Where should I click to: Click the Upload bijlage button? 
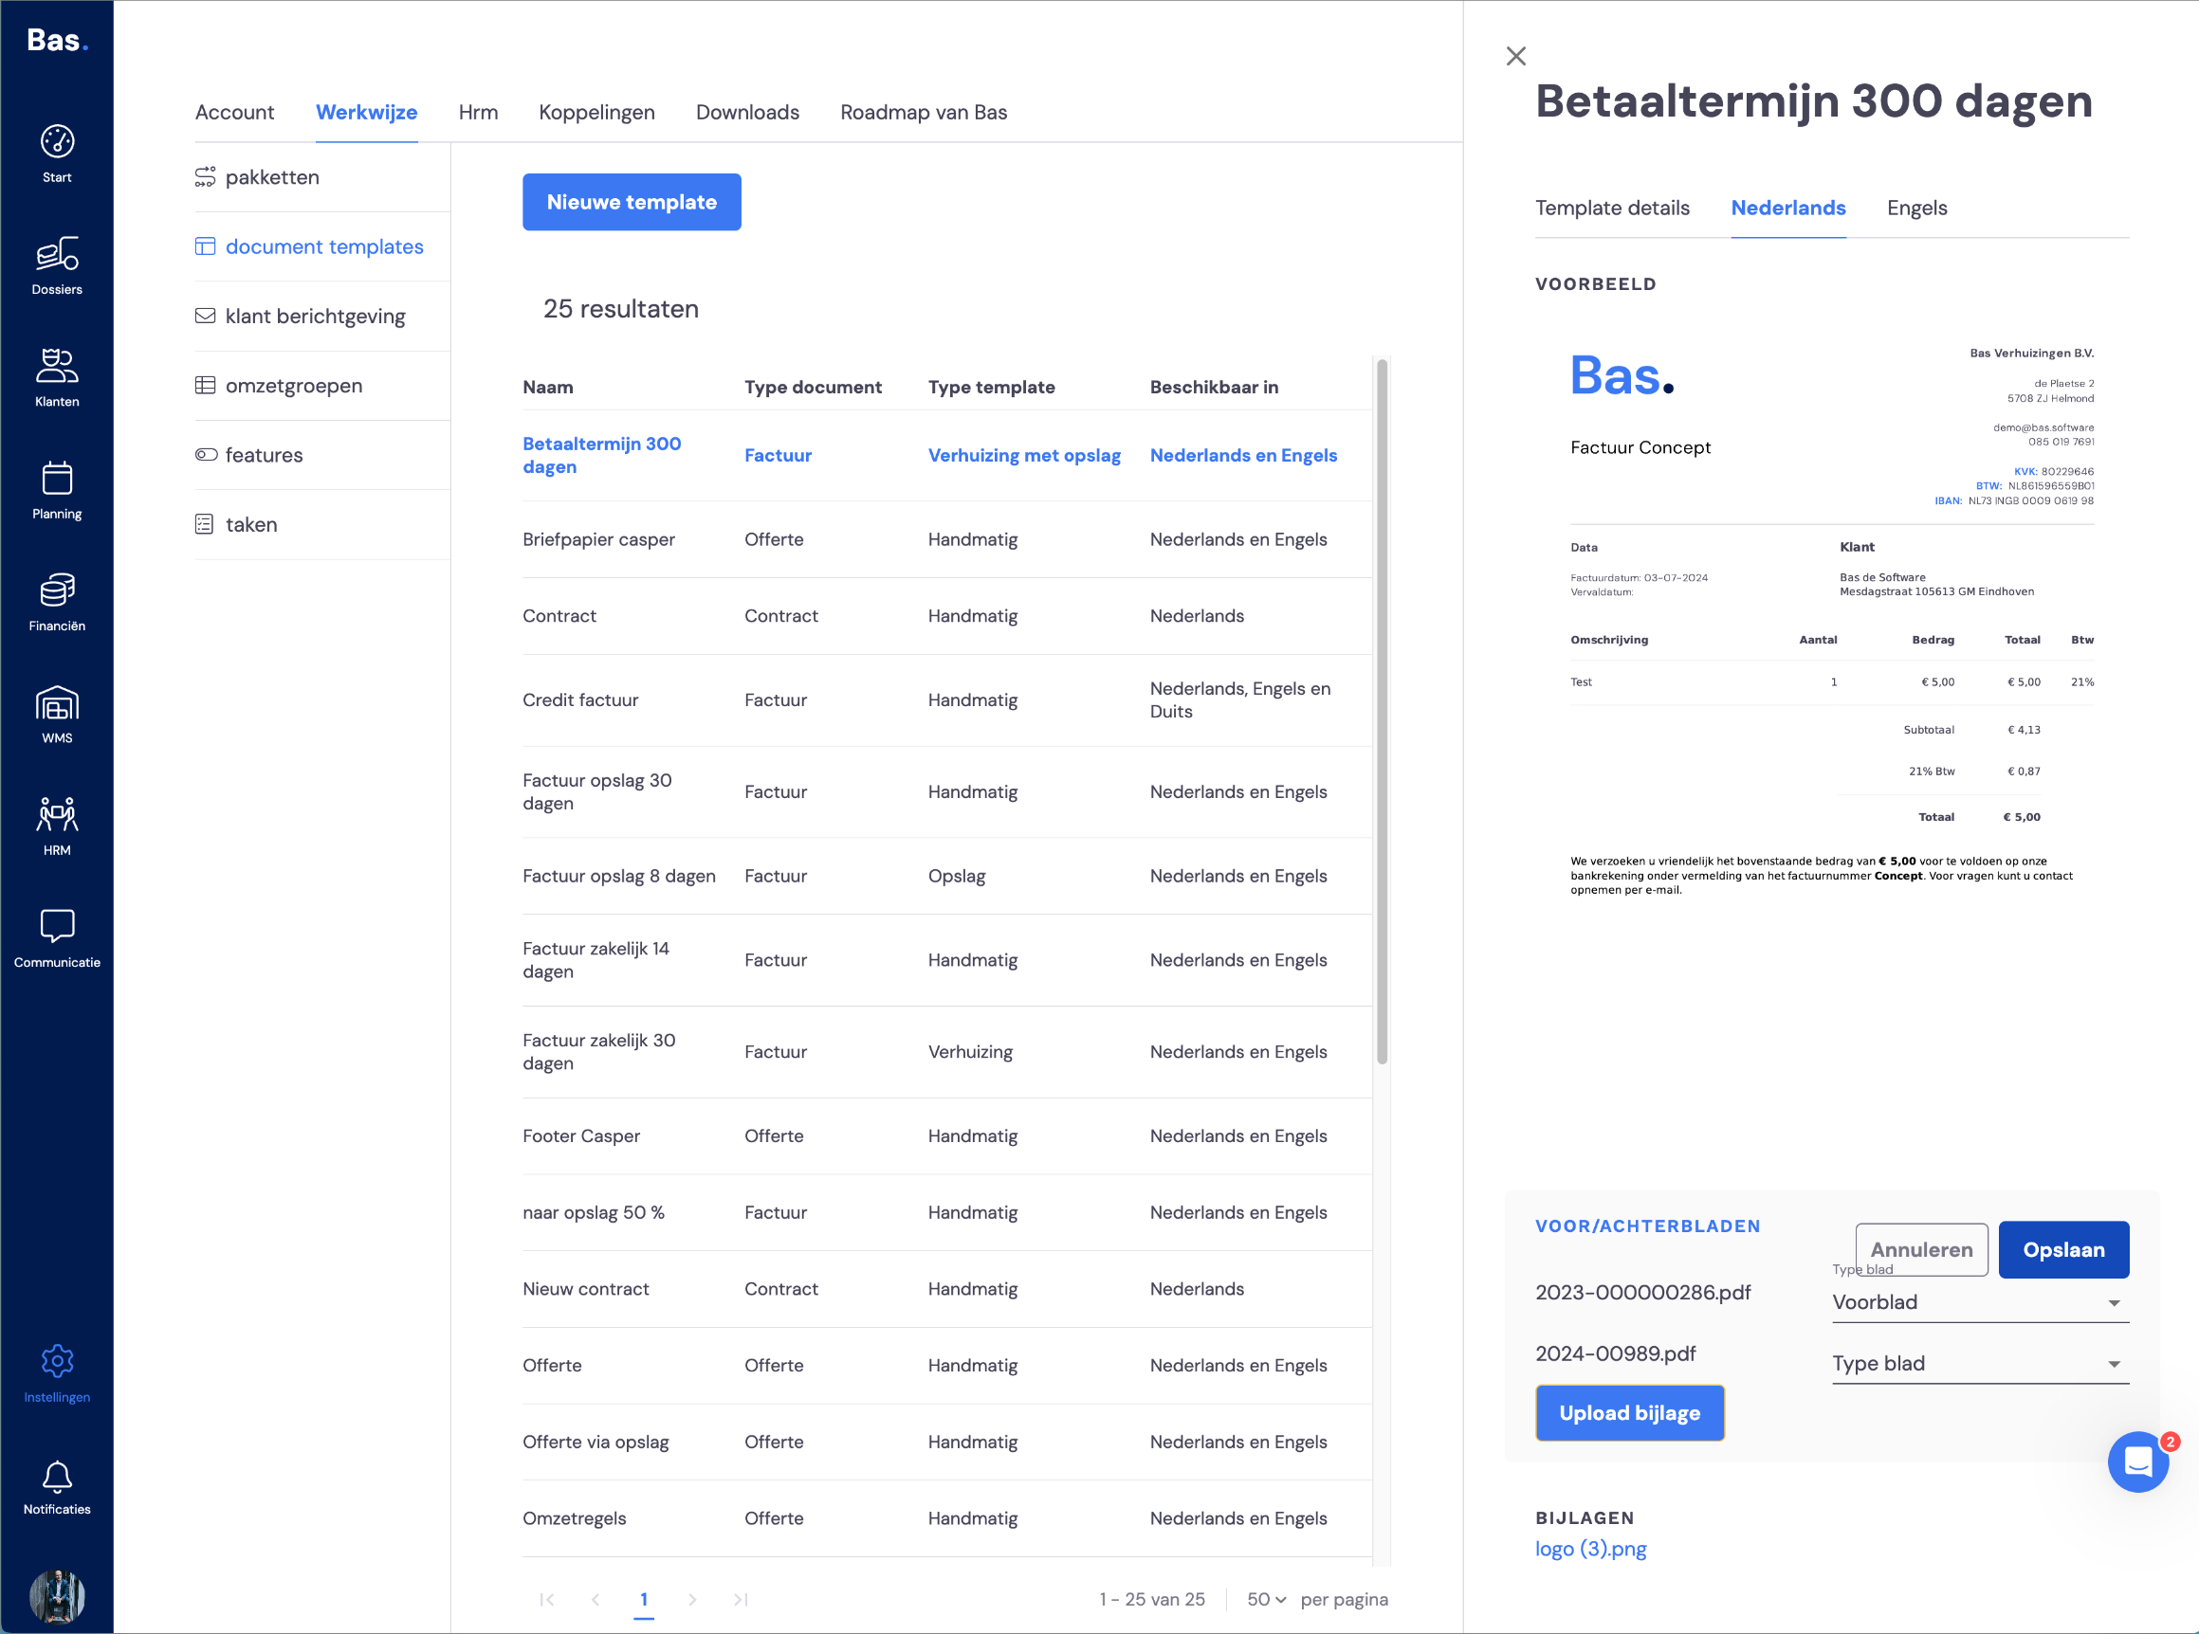click(1629, 1412)
